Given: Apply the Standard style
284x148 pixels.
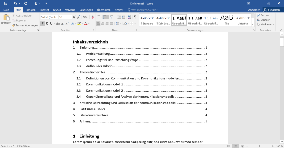Looking at the screenshot, I should [147, 20].
